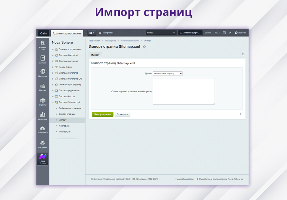287x200 pixels.
Task: Click the pin icon next to Помощь
Action: click(x=230, y=33)
